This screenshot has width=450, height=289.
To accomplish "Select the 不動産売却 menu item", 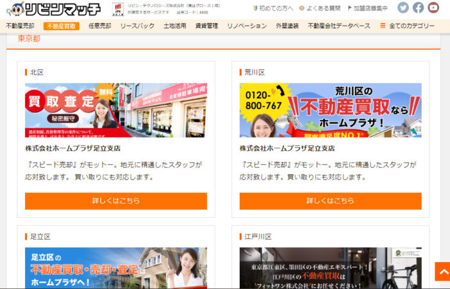I will (x=20, y=26).
